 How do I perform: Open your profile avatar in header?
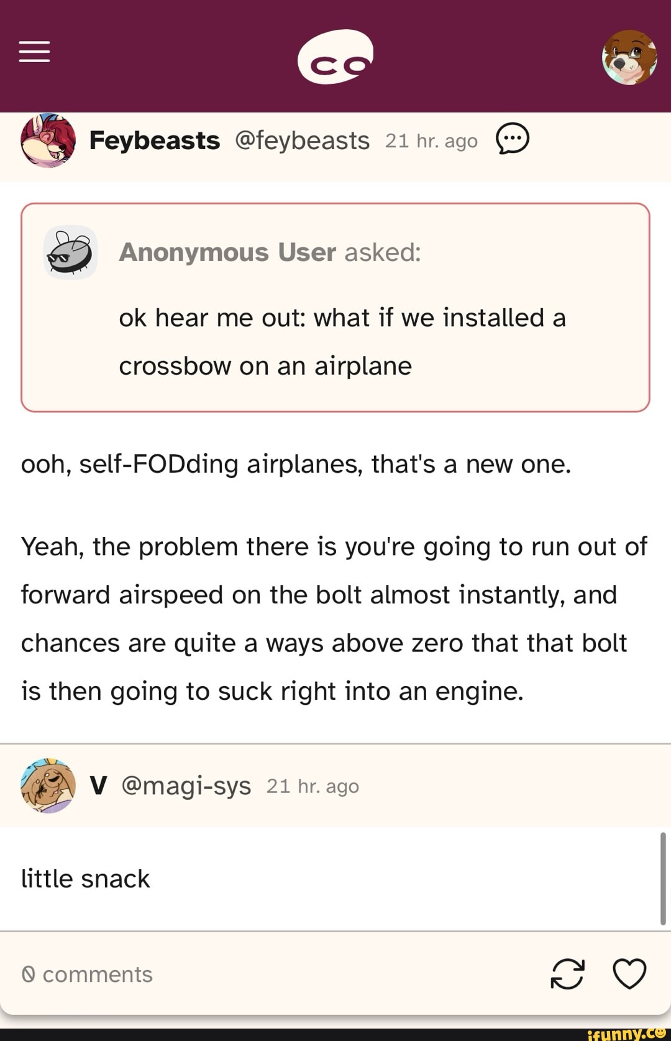pos(629,57)
